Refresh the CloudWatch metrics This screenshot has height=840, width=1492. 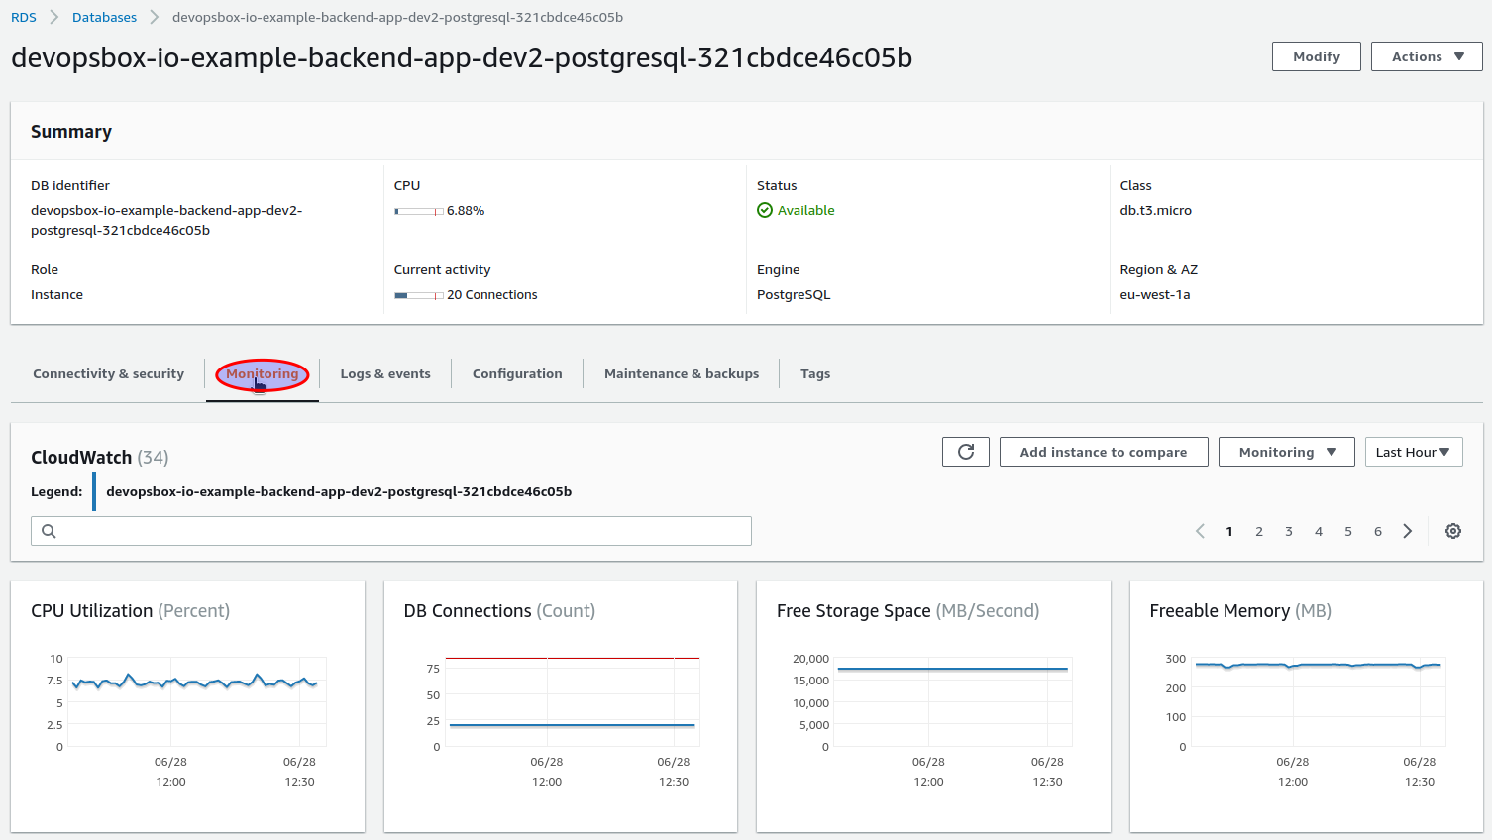tap(965, 452)
